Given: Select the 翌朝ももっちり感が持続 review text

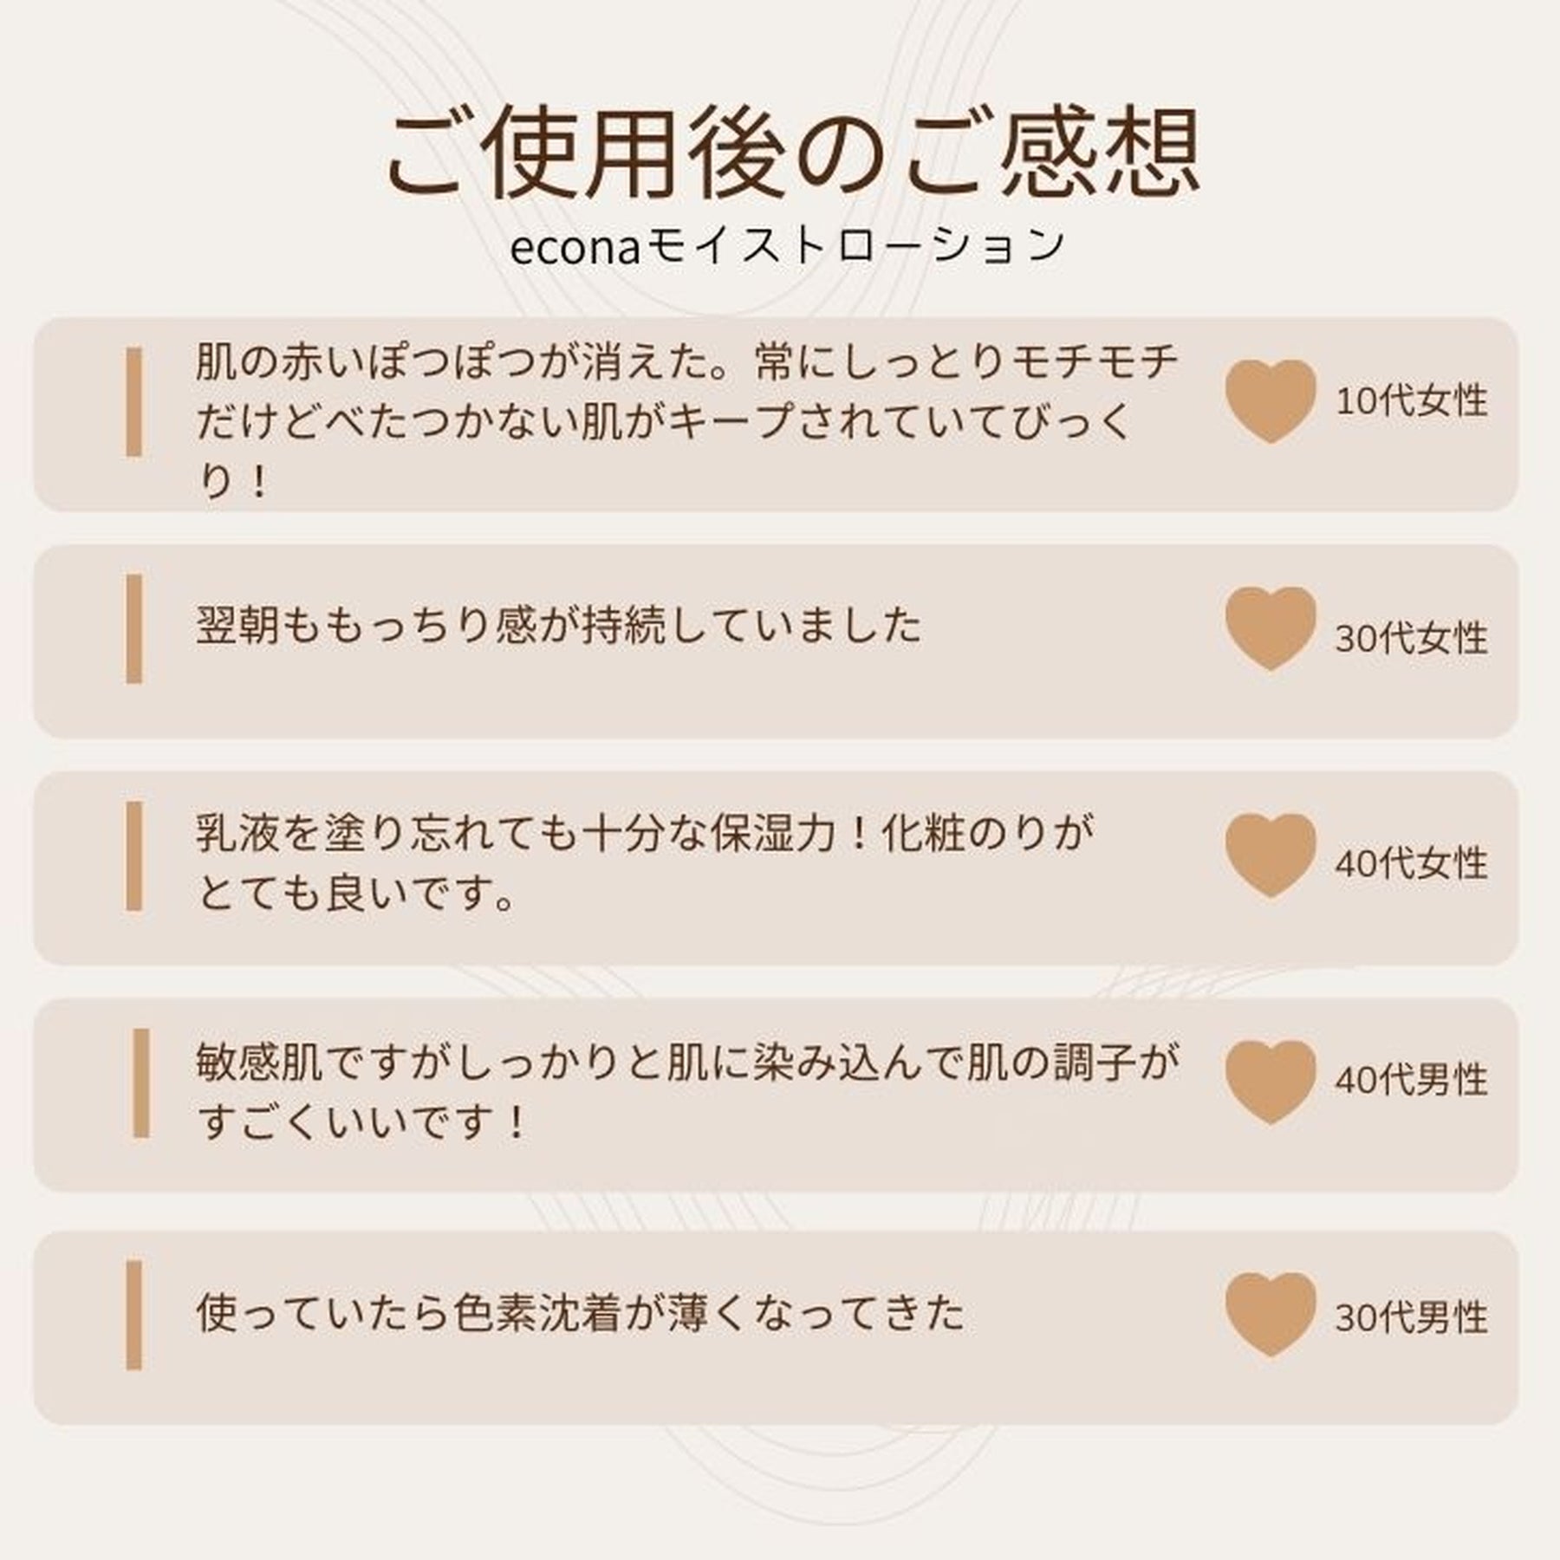Looking at the screenshot, I should click(559, 626).
